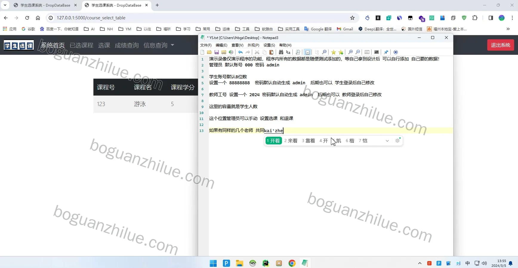Viewport: 518px width, 268px height.
Task: Click the Open folder icon in Notepad3
Action: (x=209, y=52)
